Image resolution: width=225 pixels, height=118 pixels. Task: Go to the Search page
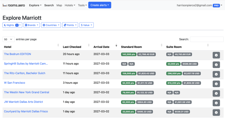pos(49,5)
